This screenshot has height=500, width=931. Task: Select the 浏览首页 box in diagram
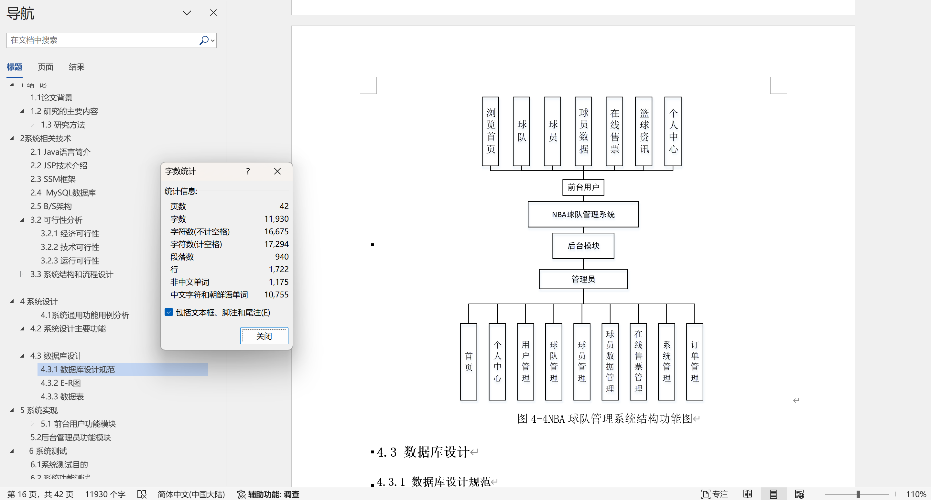[x=491, y=131]
